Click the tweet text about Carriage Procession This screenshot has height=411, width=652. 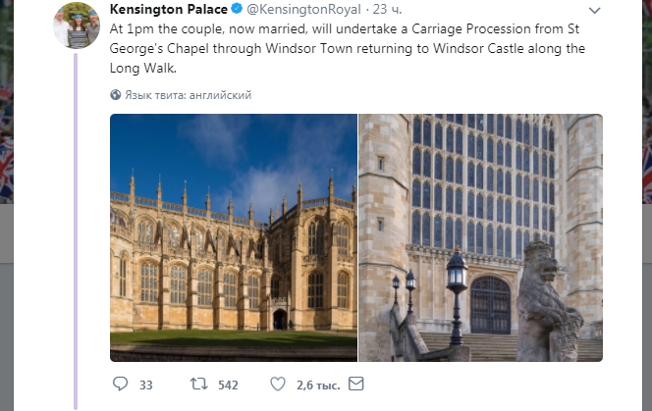(348, 48)
